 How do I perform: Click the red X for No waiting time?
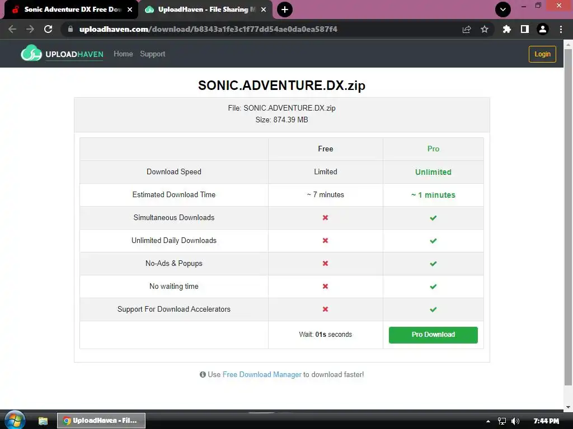coord(325,287)
